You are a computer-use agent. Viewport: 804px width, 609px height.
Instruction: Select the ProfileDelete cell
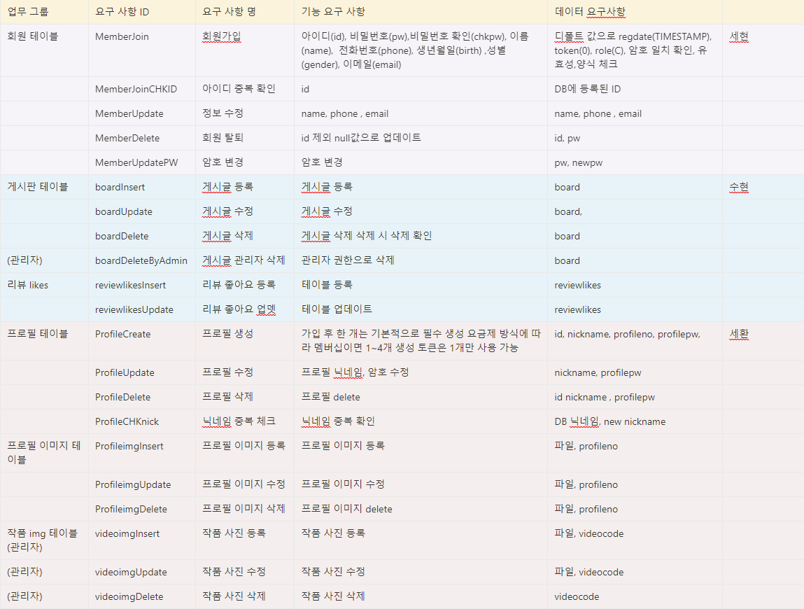coord(141,397)
